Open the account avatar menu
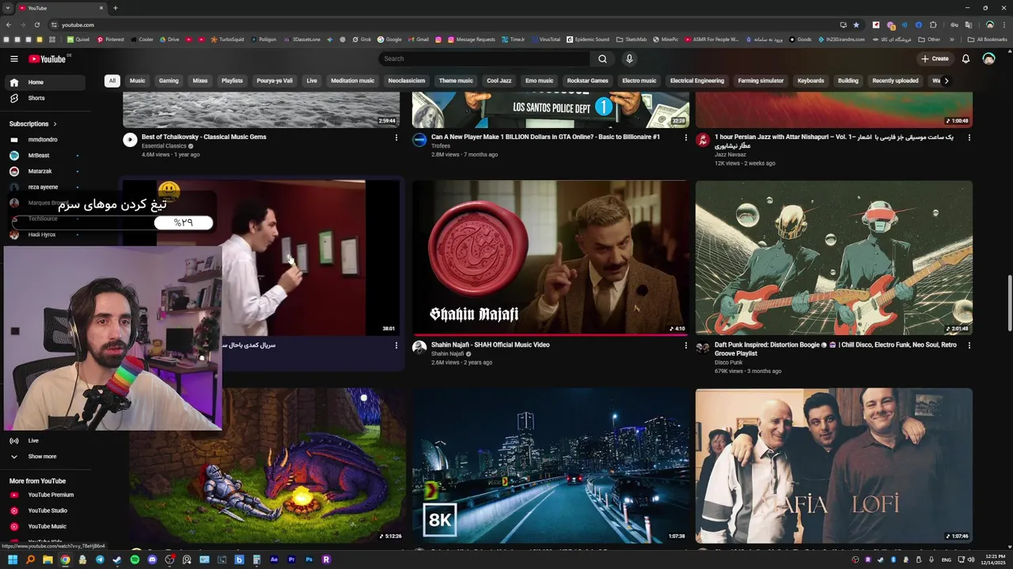1013x569 pixels. pos(988,58)
